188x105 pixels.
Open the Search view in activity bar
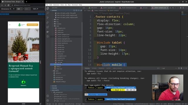[48, 13]
